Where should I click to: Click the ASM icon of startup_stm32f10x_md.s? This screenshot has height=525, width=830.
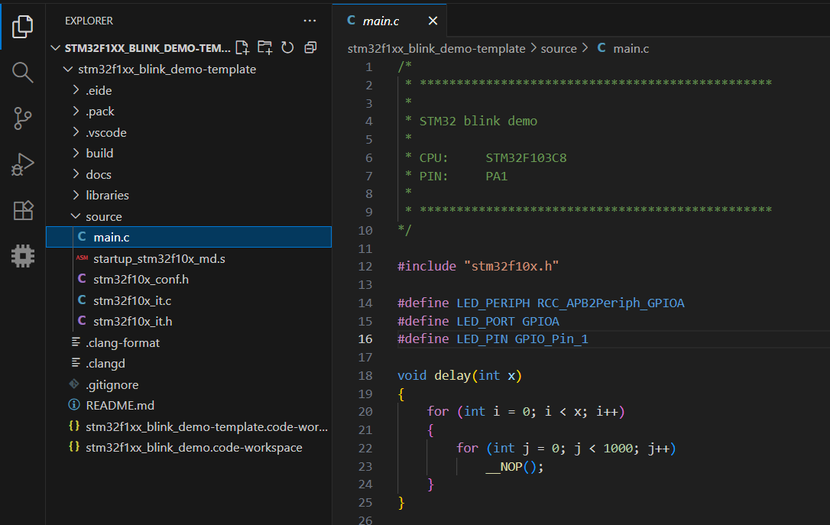[x=82, y=258]
